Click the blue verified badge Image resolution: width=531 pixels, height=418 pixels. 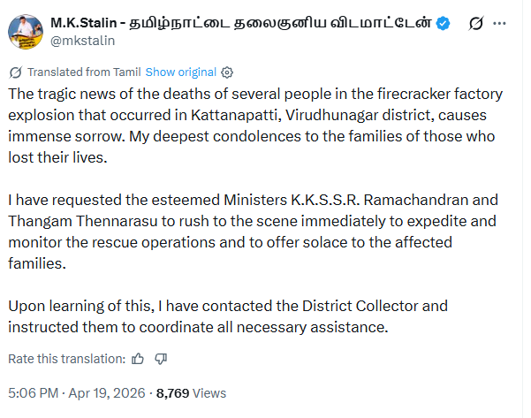click(443, 24)
